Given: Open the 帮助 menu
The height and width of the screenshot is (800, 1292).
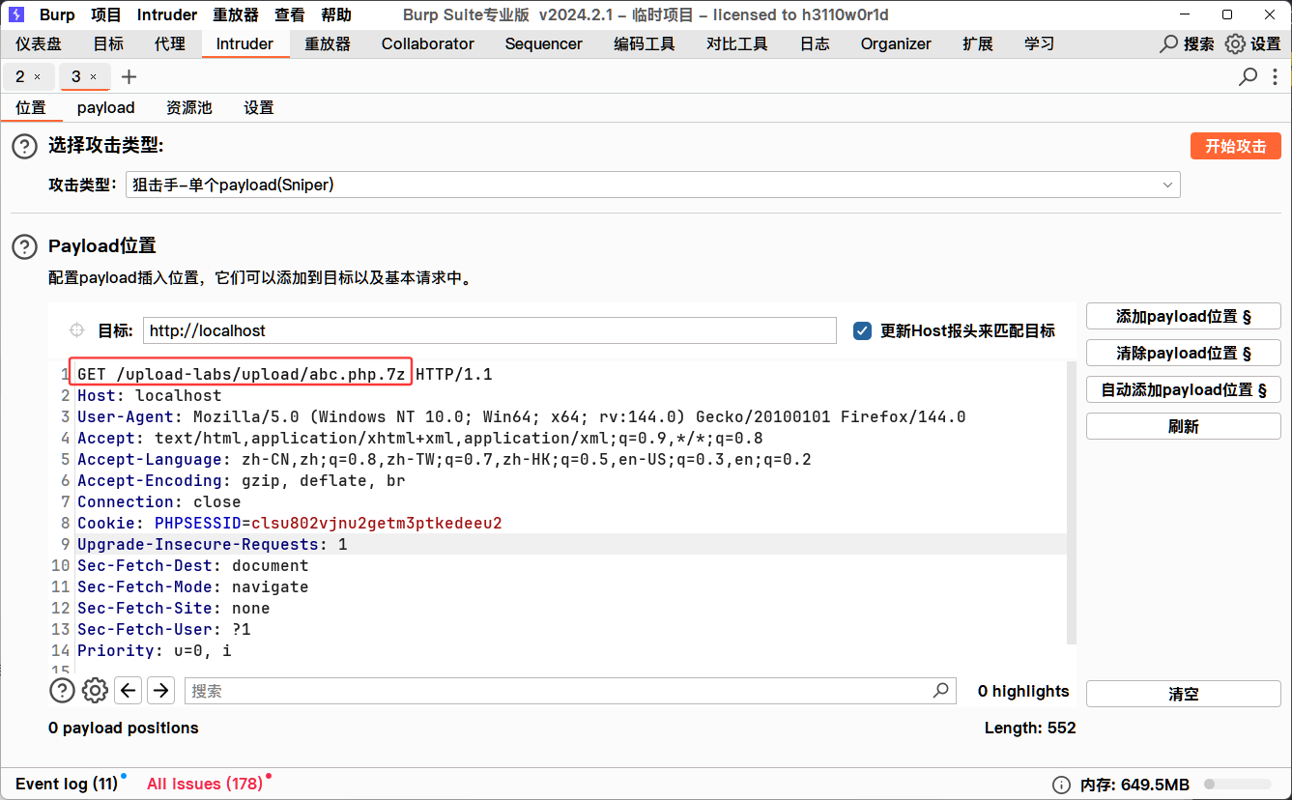Looking at the screenshot, I should pos(336,14).
